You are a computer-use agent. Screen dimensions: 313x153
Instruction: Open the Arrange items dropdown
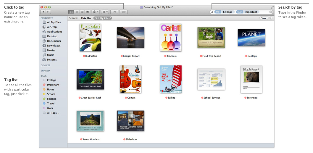105,12
